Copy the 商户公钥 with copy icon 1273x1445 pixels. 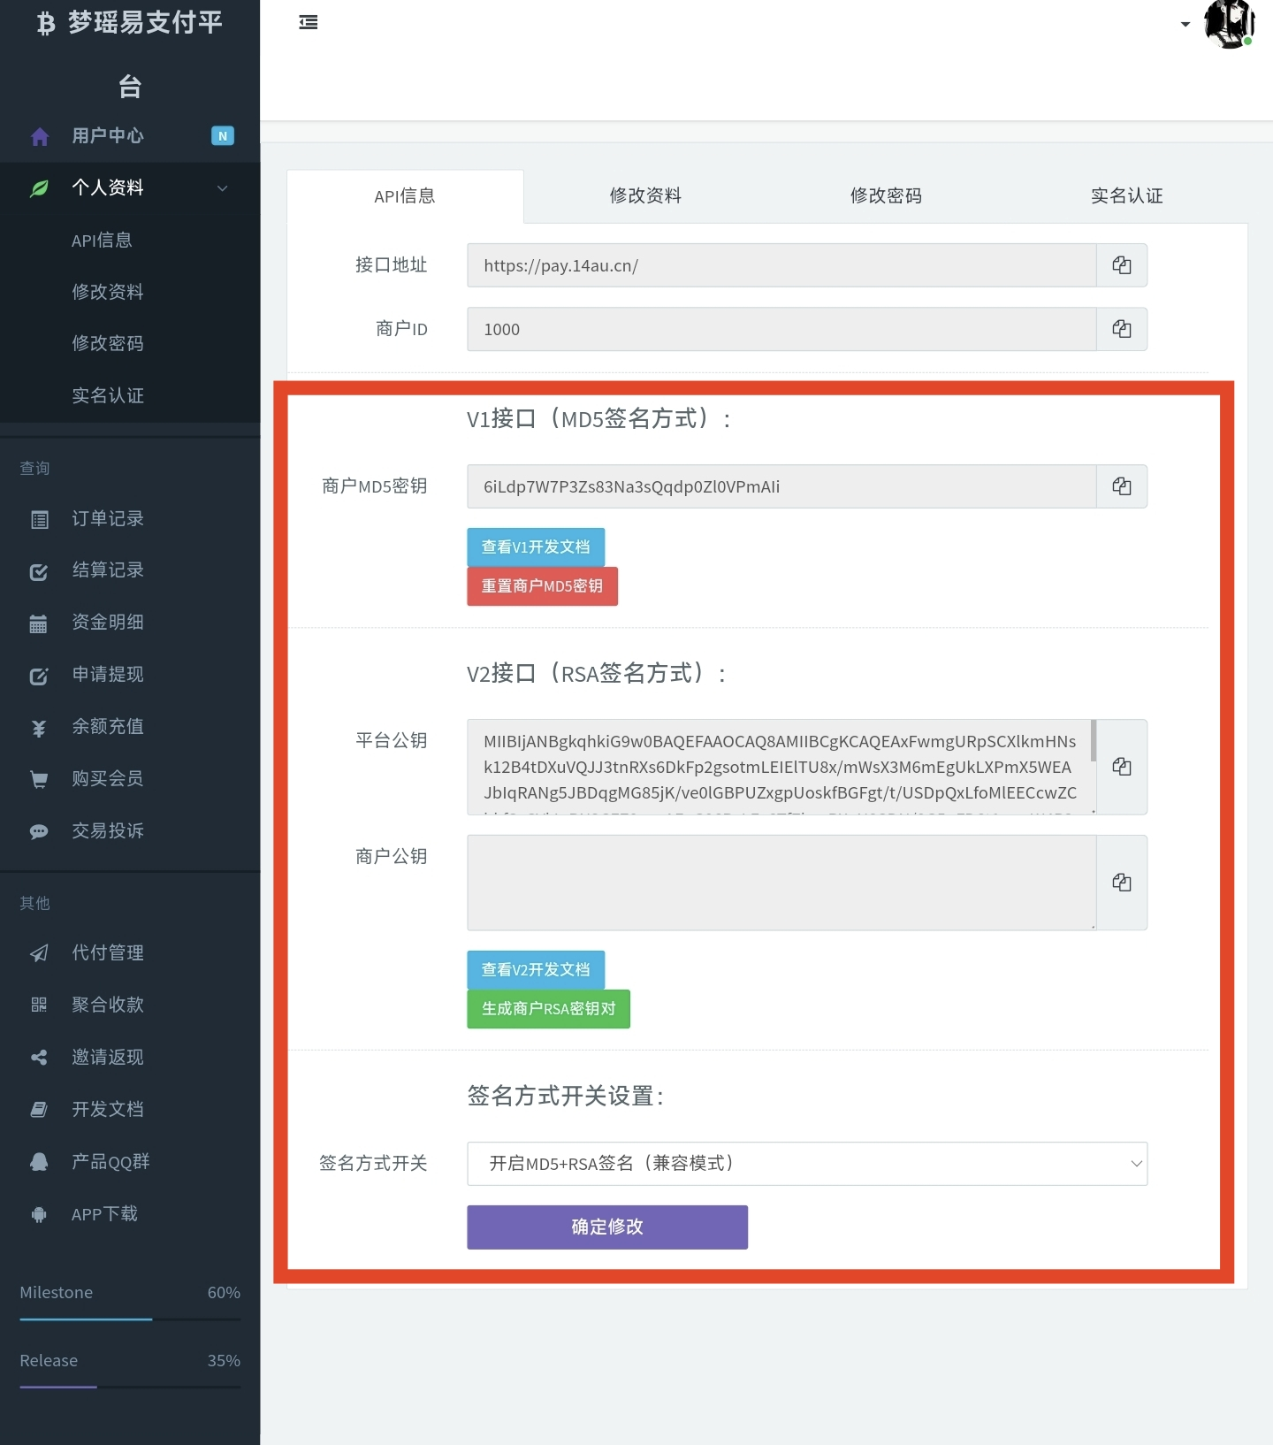point(1122,883)
